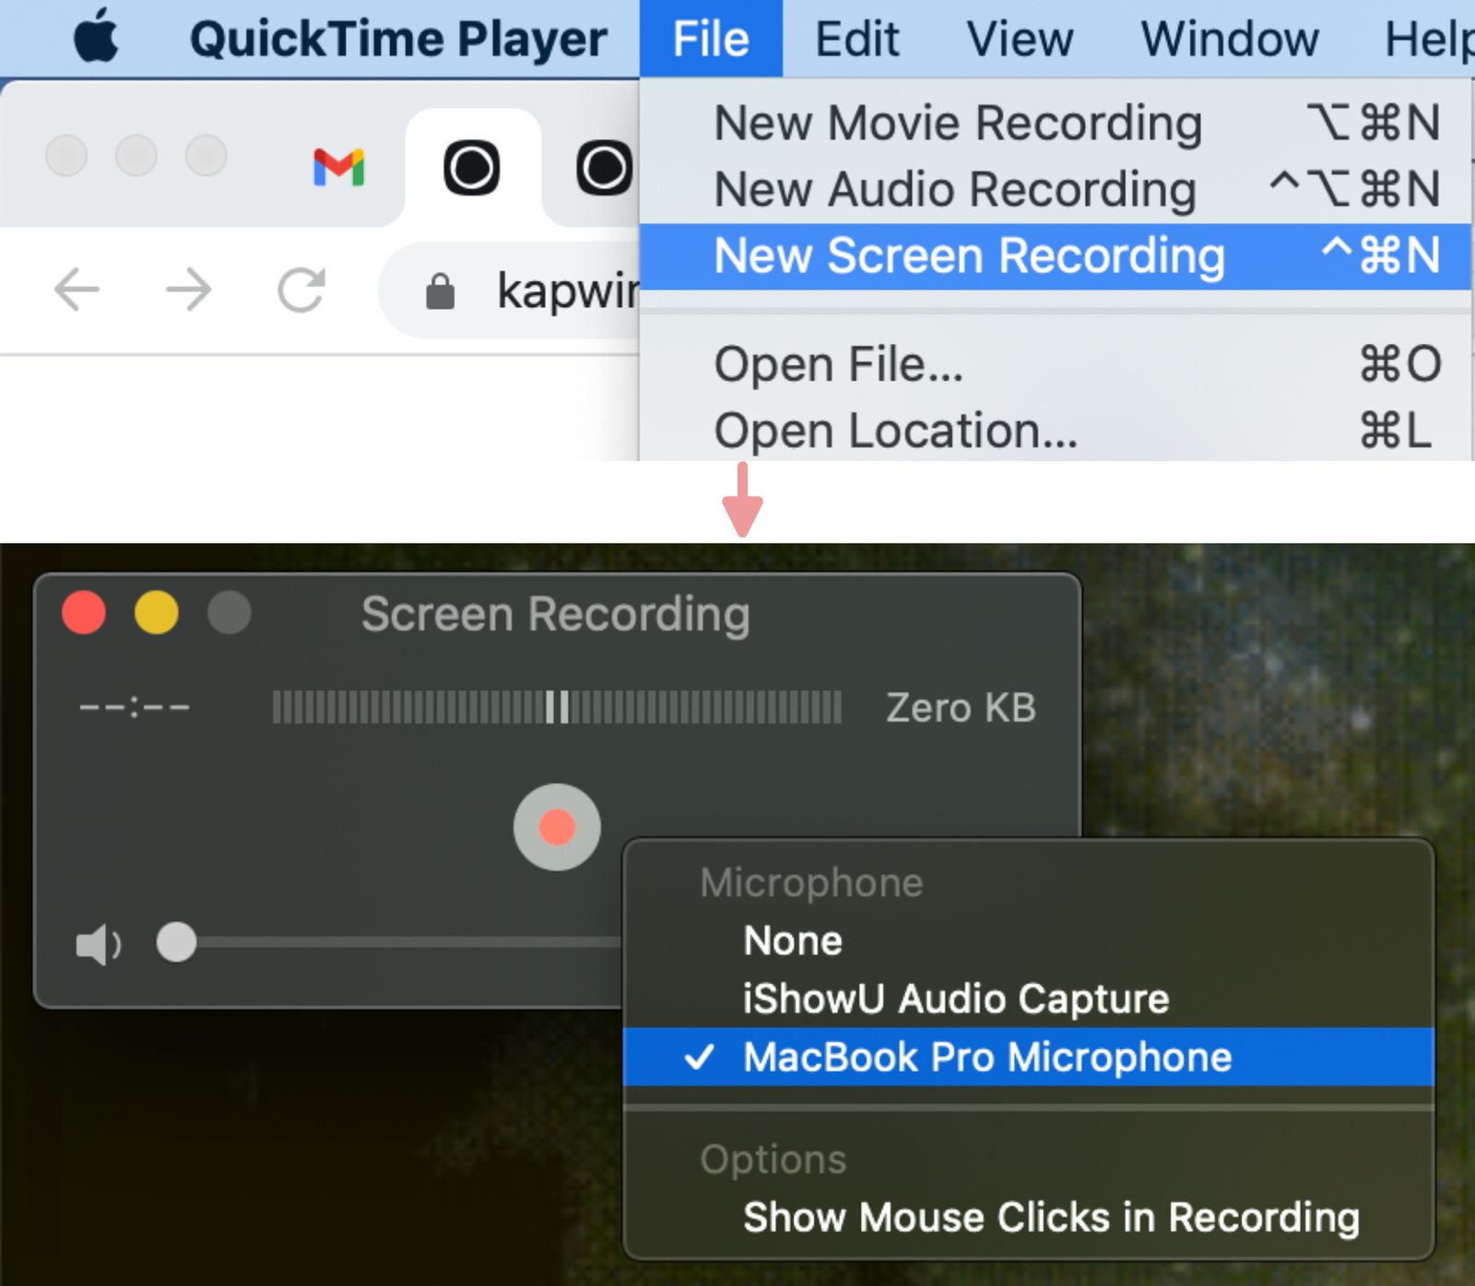Choose New Screen Recording menu item

tap(969, 256)
